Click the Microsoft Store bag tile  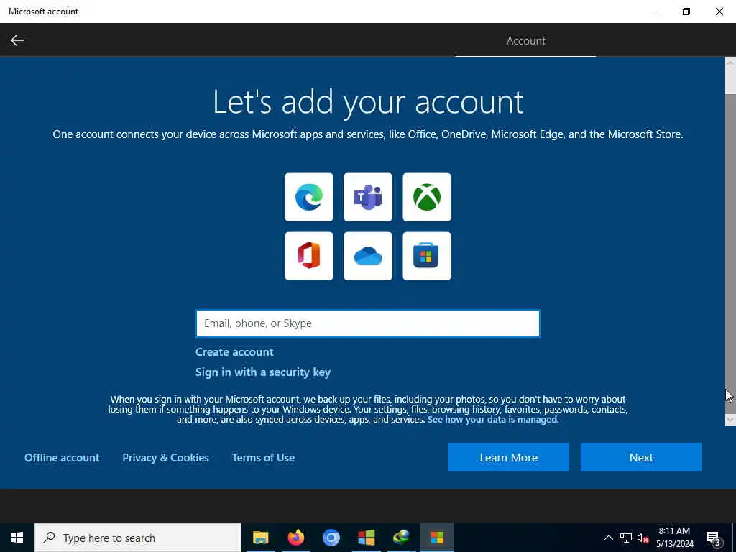tap(427, 256)
